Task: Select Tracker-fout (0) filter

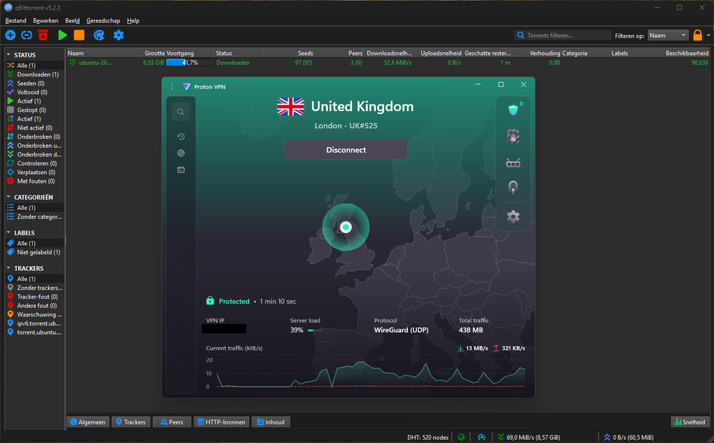Action: (x=35, y=297)
